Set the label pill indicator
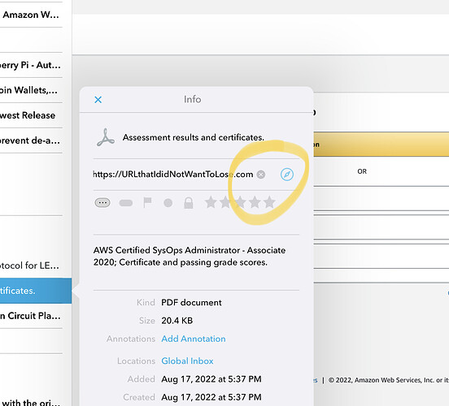This screenshot has height=406, width=449. [126, 203]
